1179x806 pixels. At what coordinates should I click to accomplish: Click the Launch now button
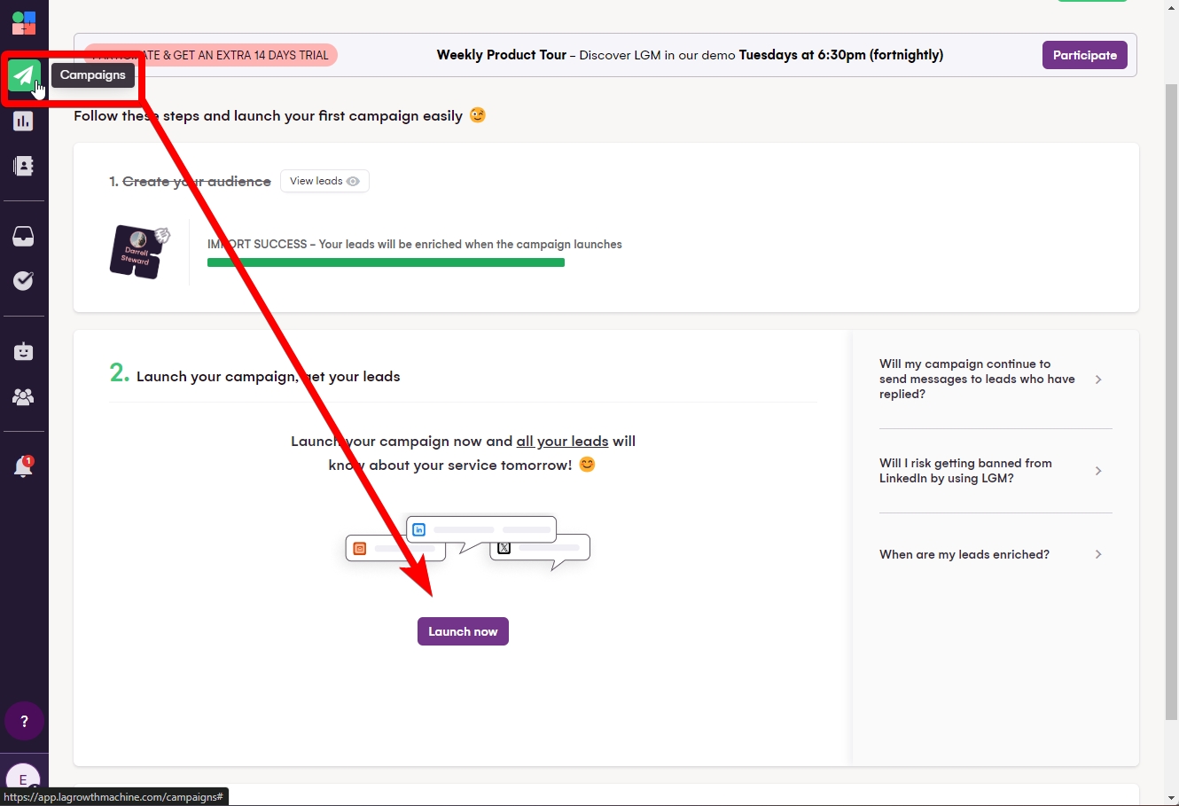[463, 631]
